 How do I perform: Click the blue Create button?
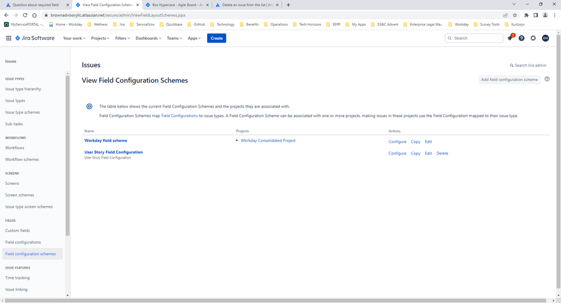pyautogui.click(x=216, y=38)
